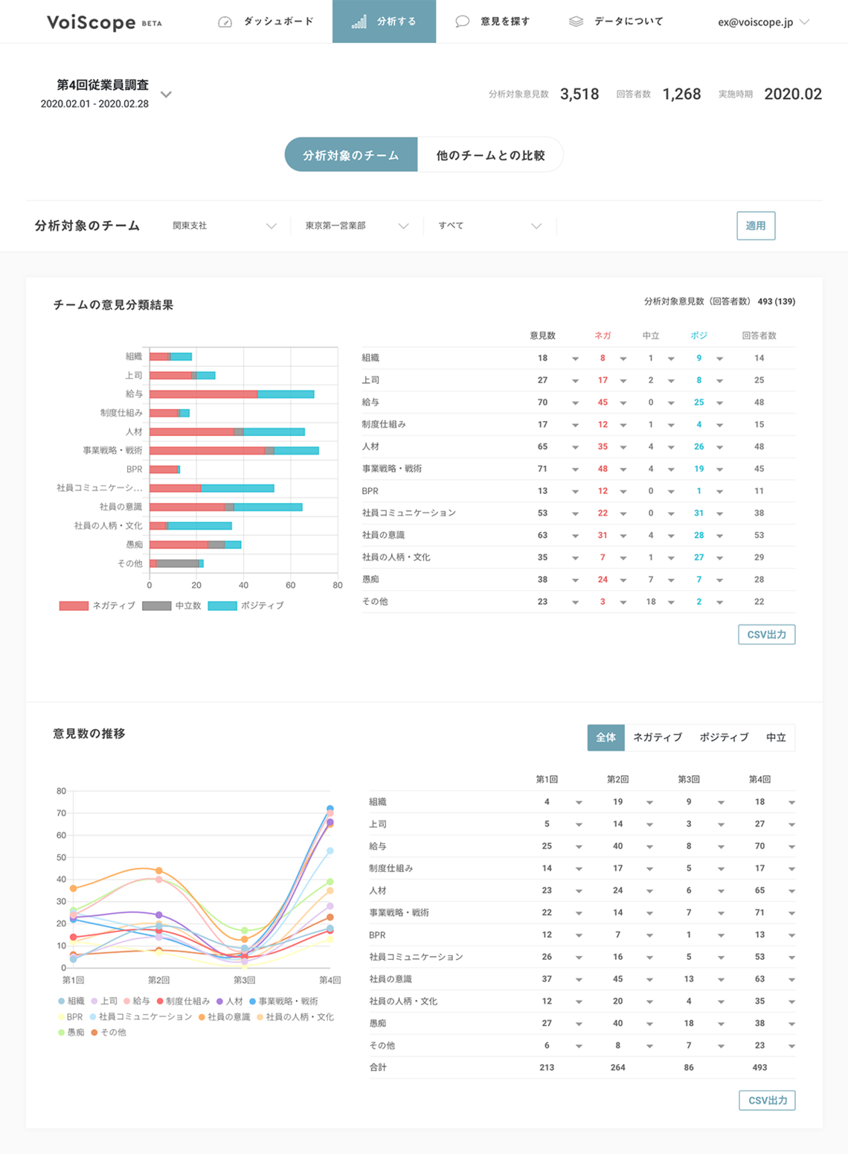848x1154 pixels.
Task: Switch to 他のチームとの比較 tab
Action: (x=490, y=155)
